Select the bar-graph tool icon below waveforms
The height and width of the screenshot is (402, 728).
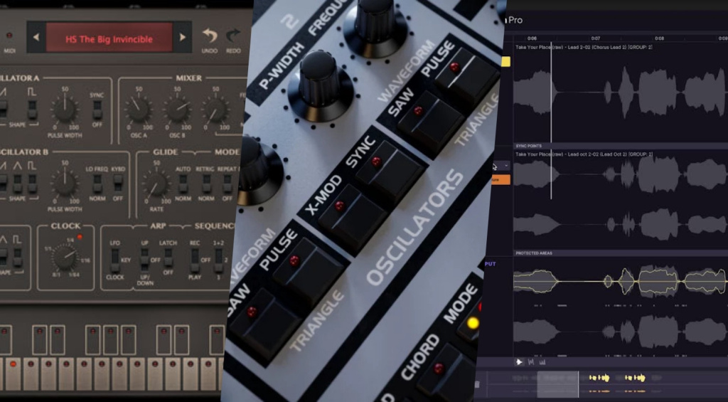(542, 362)
